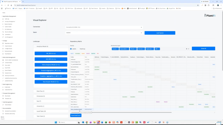The height and width of the screenshot is (125, 223).
Task: Click the Load Spaces button
Action: [160, 33]
